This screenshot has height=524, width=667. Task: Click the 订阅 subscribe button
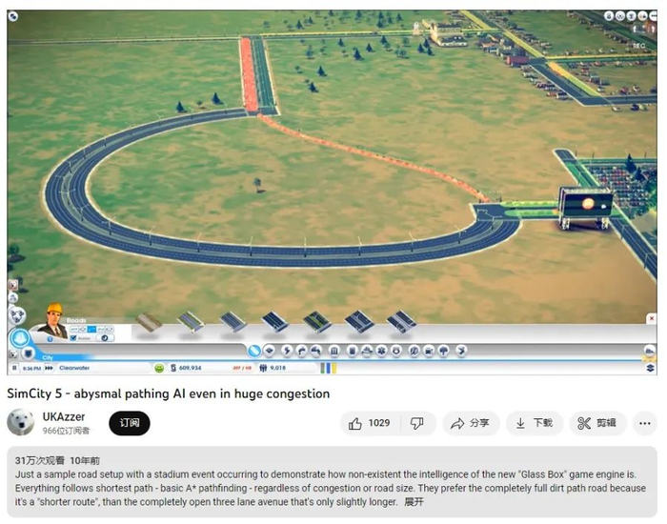(x=130, y=423)
